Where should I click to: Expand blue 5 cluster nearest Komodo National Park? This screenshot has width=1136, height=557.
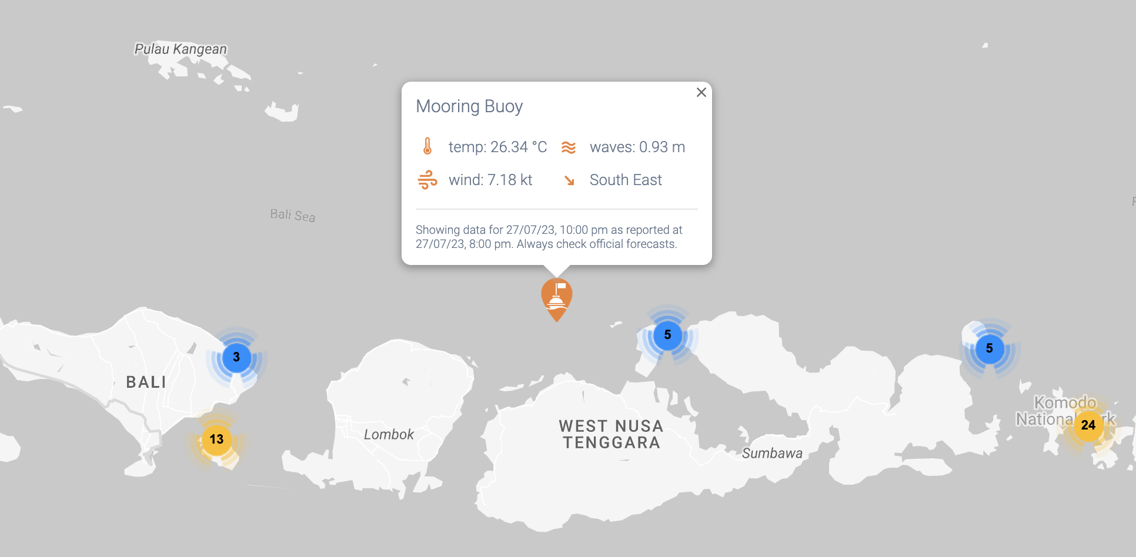tap(990, 348)
